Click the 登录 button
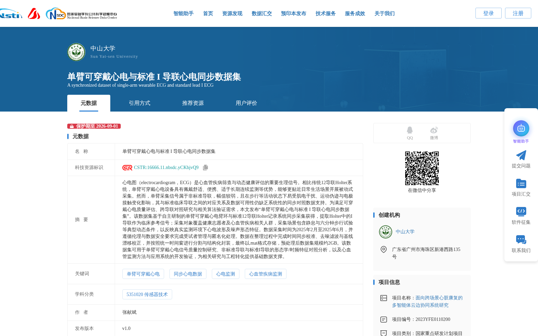The image size is (538, 336). click(x=489, y=13)
